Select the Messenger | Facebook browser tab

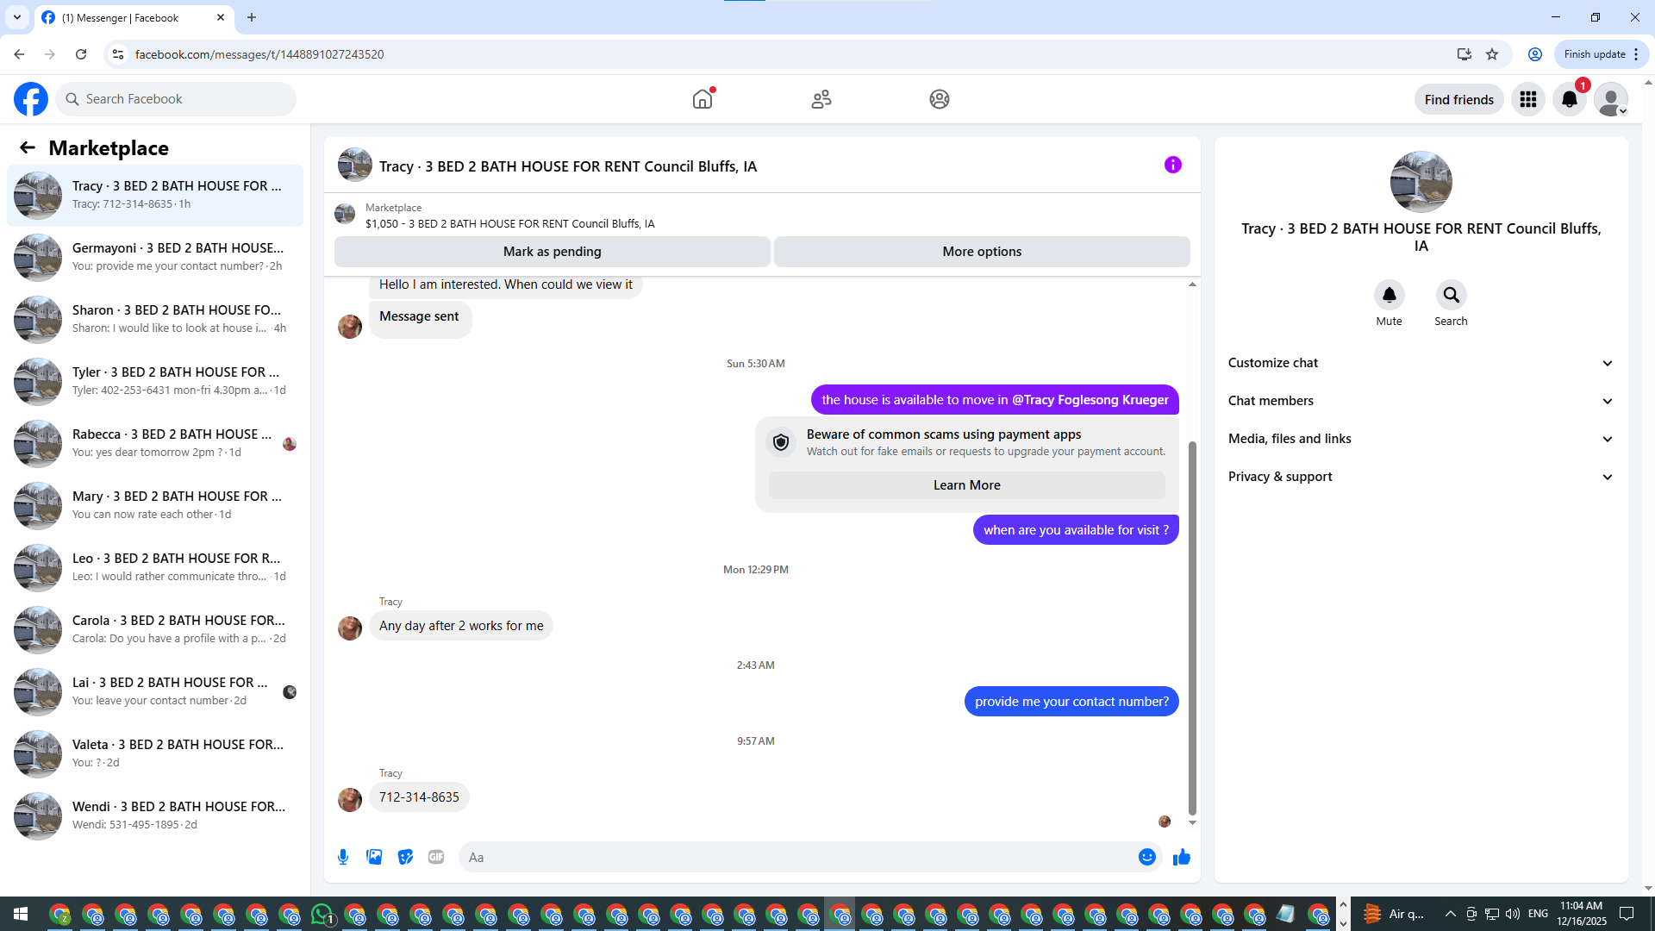134,17
